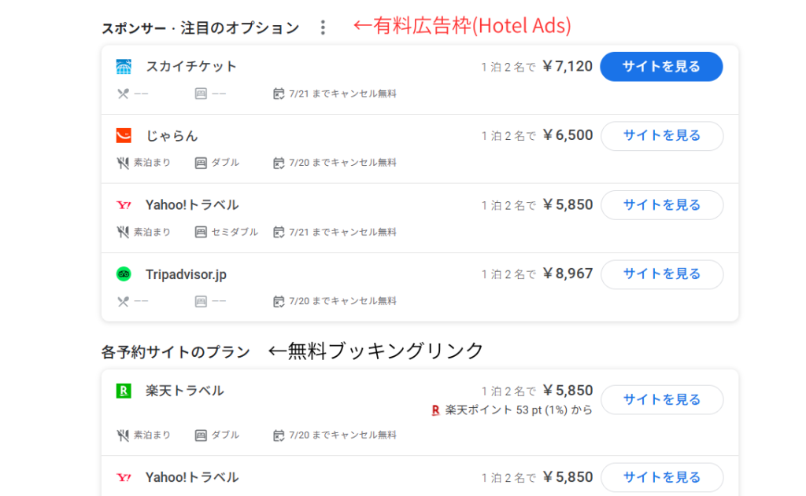The width and height of the screenshot is (806, 496).
Task: Click the スカイチケット globe logo icon
Action: pos(124,66)
